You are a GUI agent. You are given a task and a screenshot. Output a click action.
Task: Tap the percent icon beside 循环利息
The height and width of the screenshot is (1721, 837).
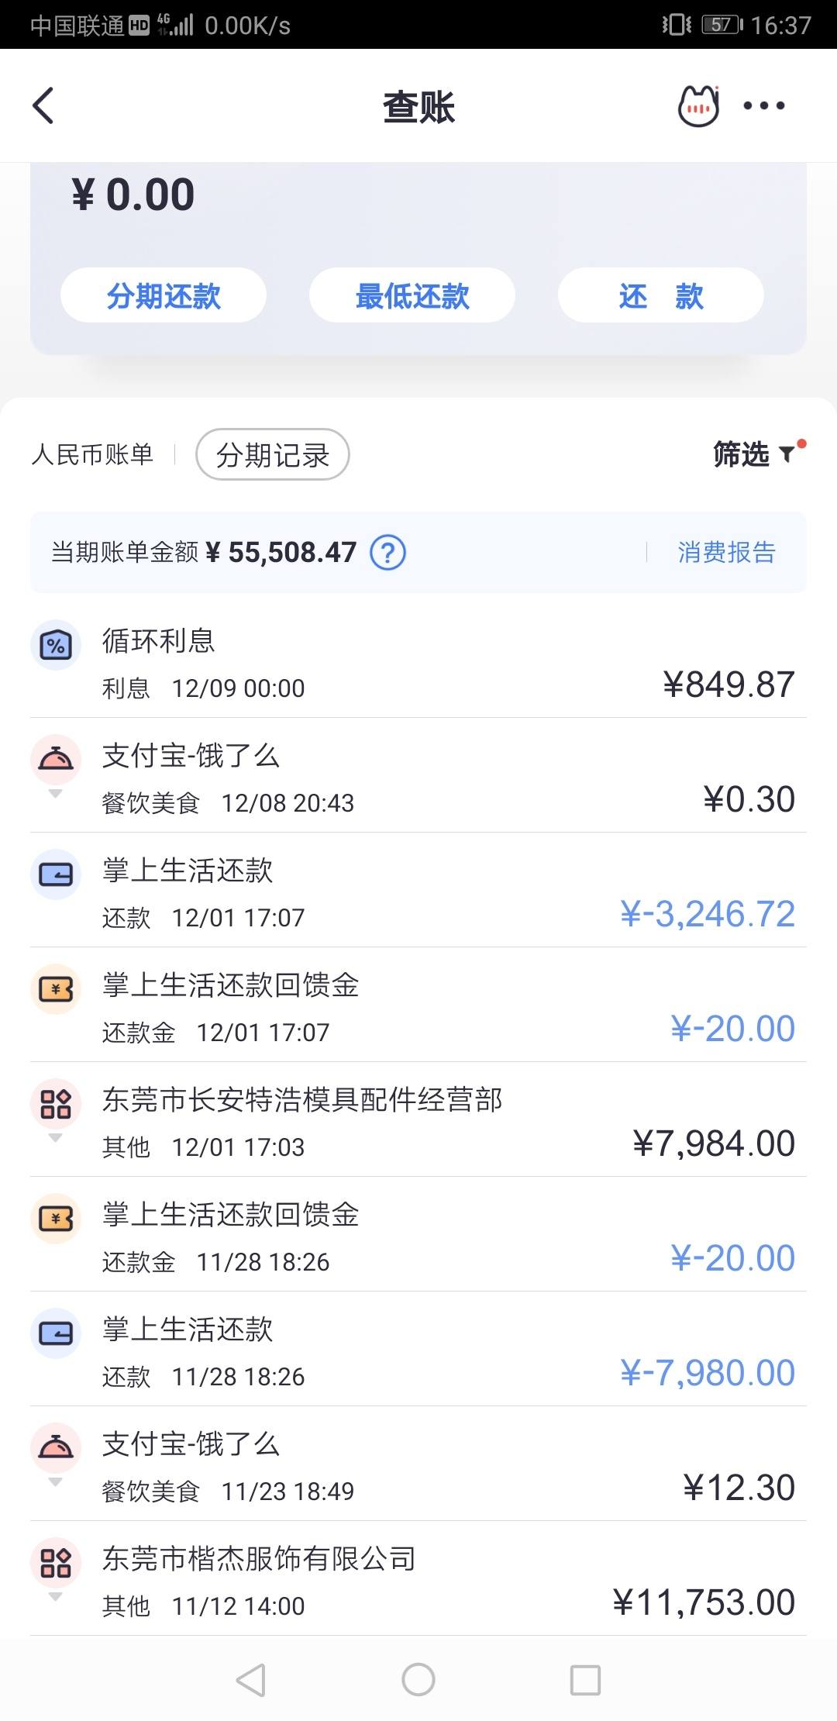click(56, 645)
